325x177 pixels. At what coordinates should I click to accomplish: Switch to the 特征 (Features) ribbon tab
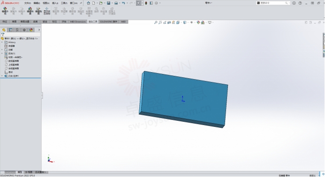click(5, 22)
